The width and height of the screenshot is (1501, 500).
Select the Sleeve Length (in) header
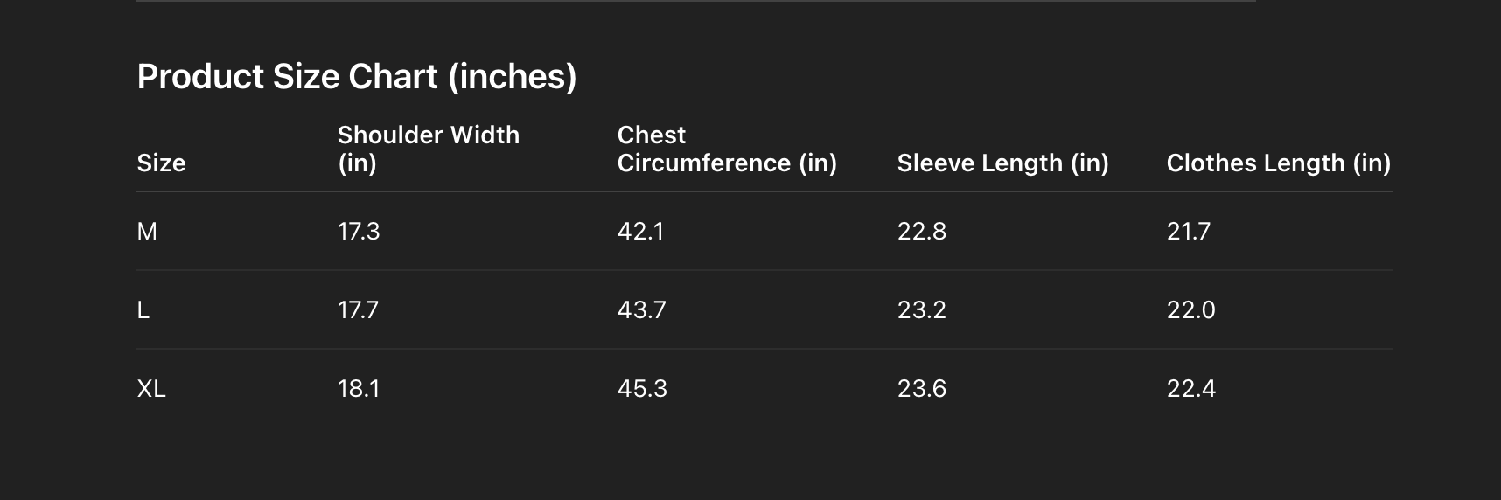click(x=1002, y=163)
